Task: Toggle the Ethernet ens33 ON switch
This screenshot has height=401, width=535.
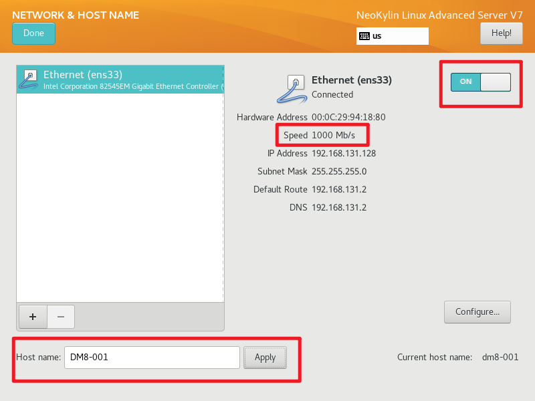Action: coord(480,82)
